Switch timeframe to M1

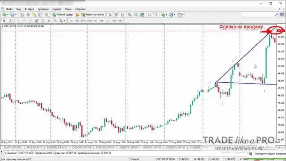71,21
